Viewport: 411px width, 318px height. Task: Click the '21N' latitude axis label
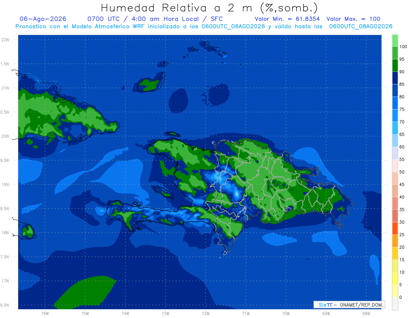pyautogui.click(x=6, y=88)
